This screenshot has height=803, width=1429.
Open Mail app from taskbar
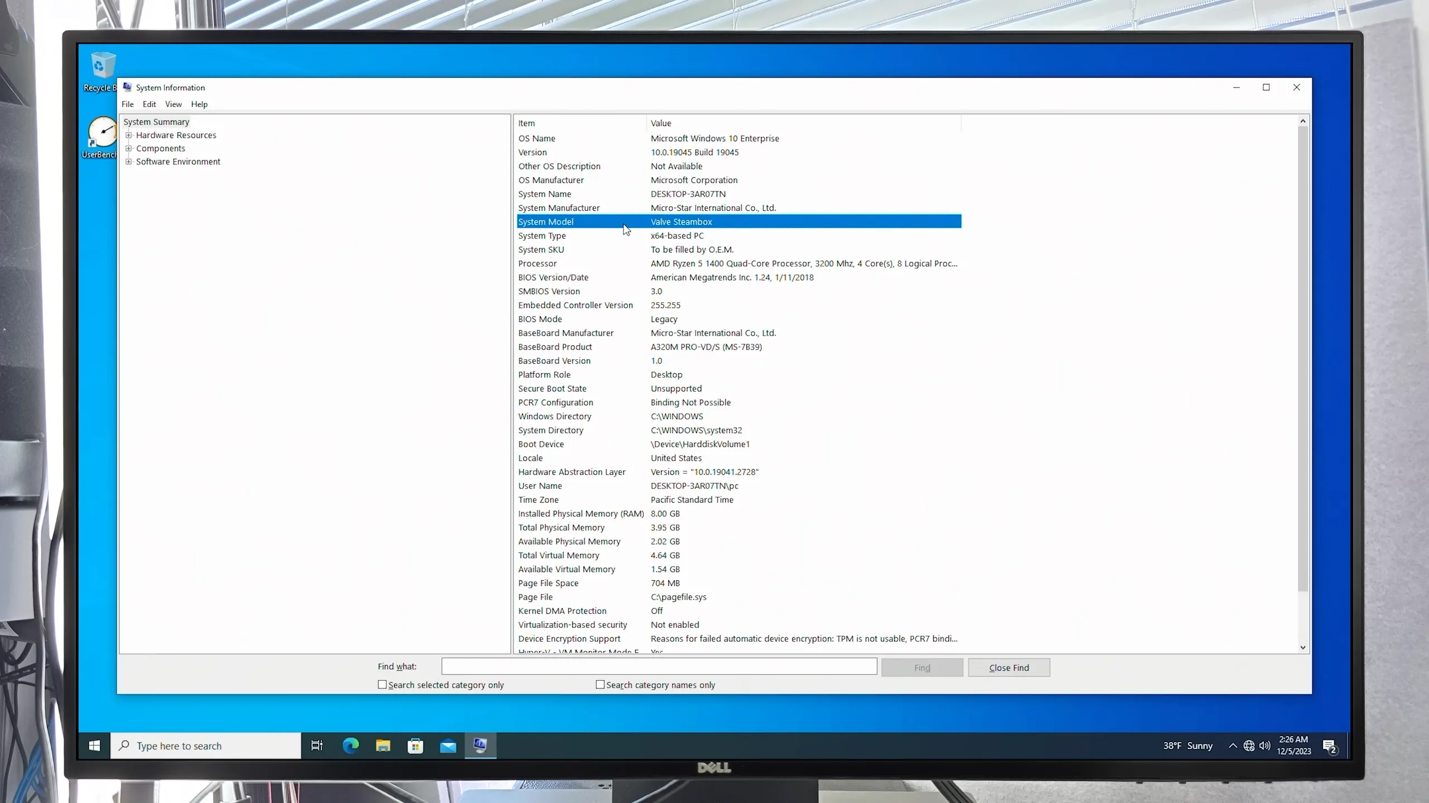[448, 746]
